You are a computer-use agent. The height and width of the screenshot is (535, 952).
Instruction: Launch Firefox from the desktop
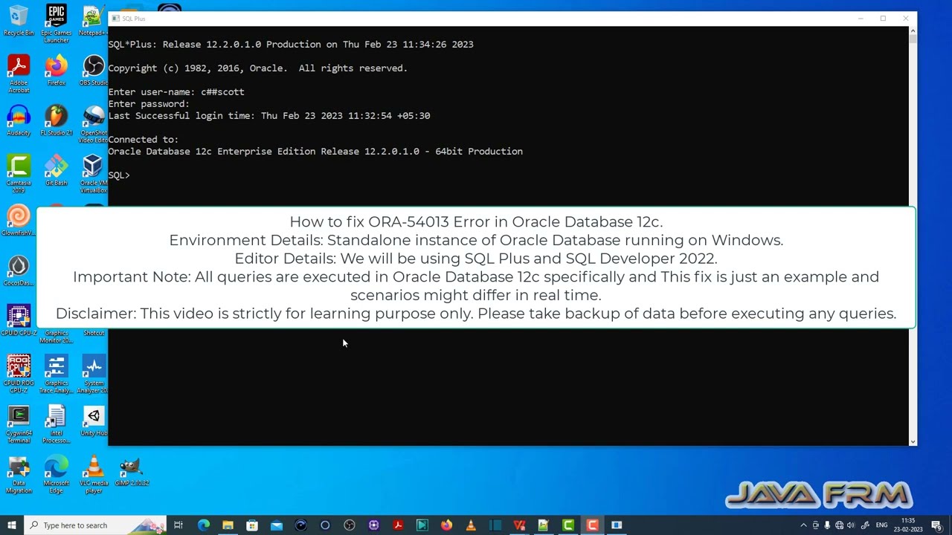tap(56, 71)
